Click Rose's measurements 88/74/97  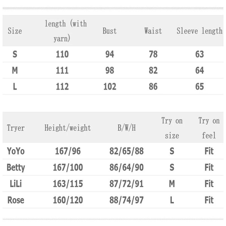[x=127, y=200]
